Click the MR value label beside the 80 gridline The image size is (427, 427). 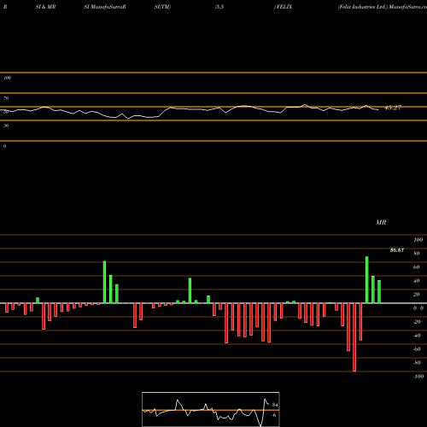click(397, 250)
